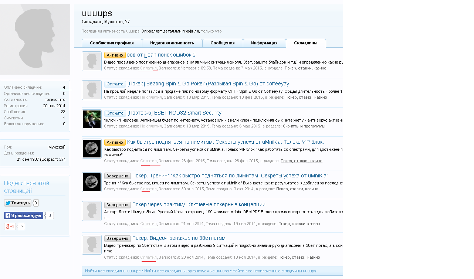Click the Google +1 button
Image resolution: width=474 pixels, height=279 pixels.
[10, 227]
